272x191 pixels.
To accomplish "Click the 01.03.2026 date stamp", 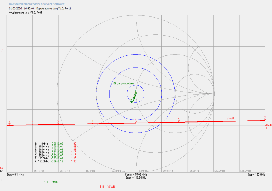I will pyautogui.click(x=15, y=8).
